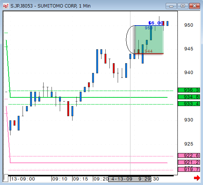The height and width of the screenshot is (185, 203).
Task: Click the 933.4 green price label
Action: (x=189, y=103)
